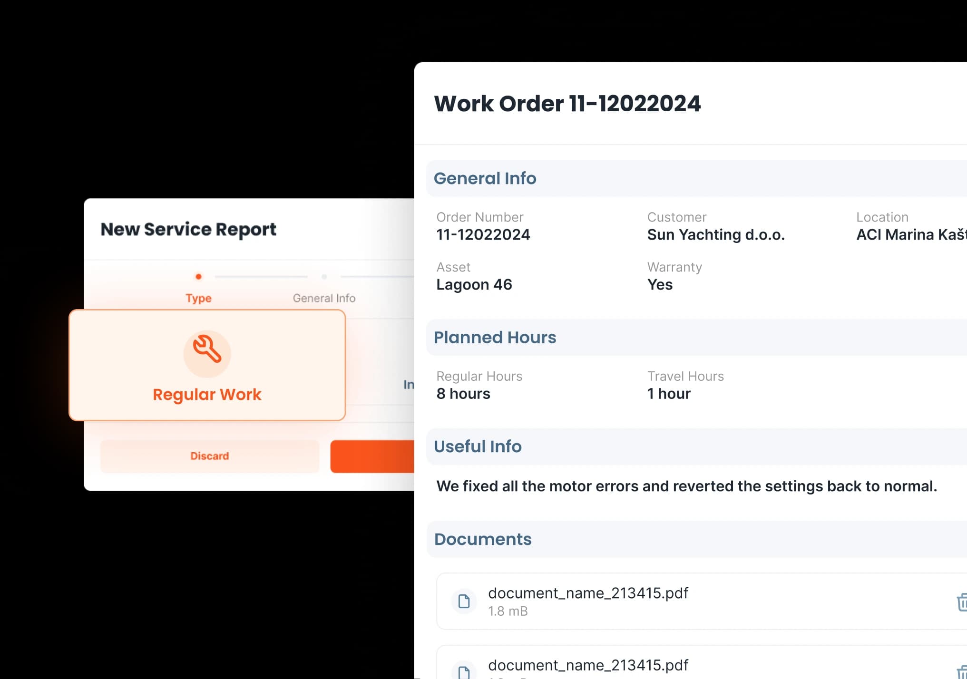Collapse the Planned Hours section header
This screenshot has height=679, width=967.
point(495,338)
